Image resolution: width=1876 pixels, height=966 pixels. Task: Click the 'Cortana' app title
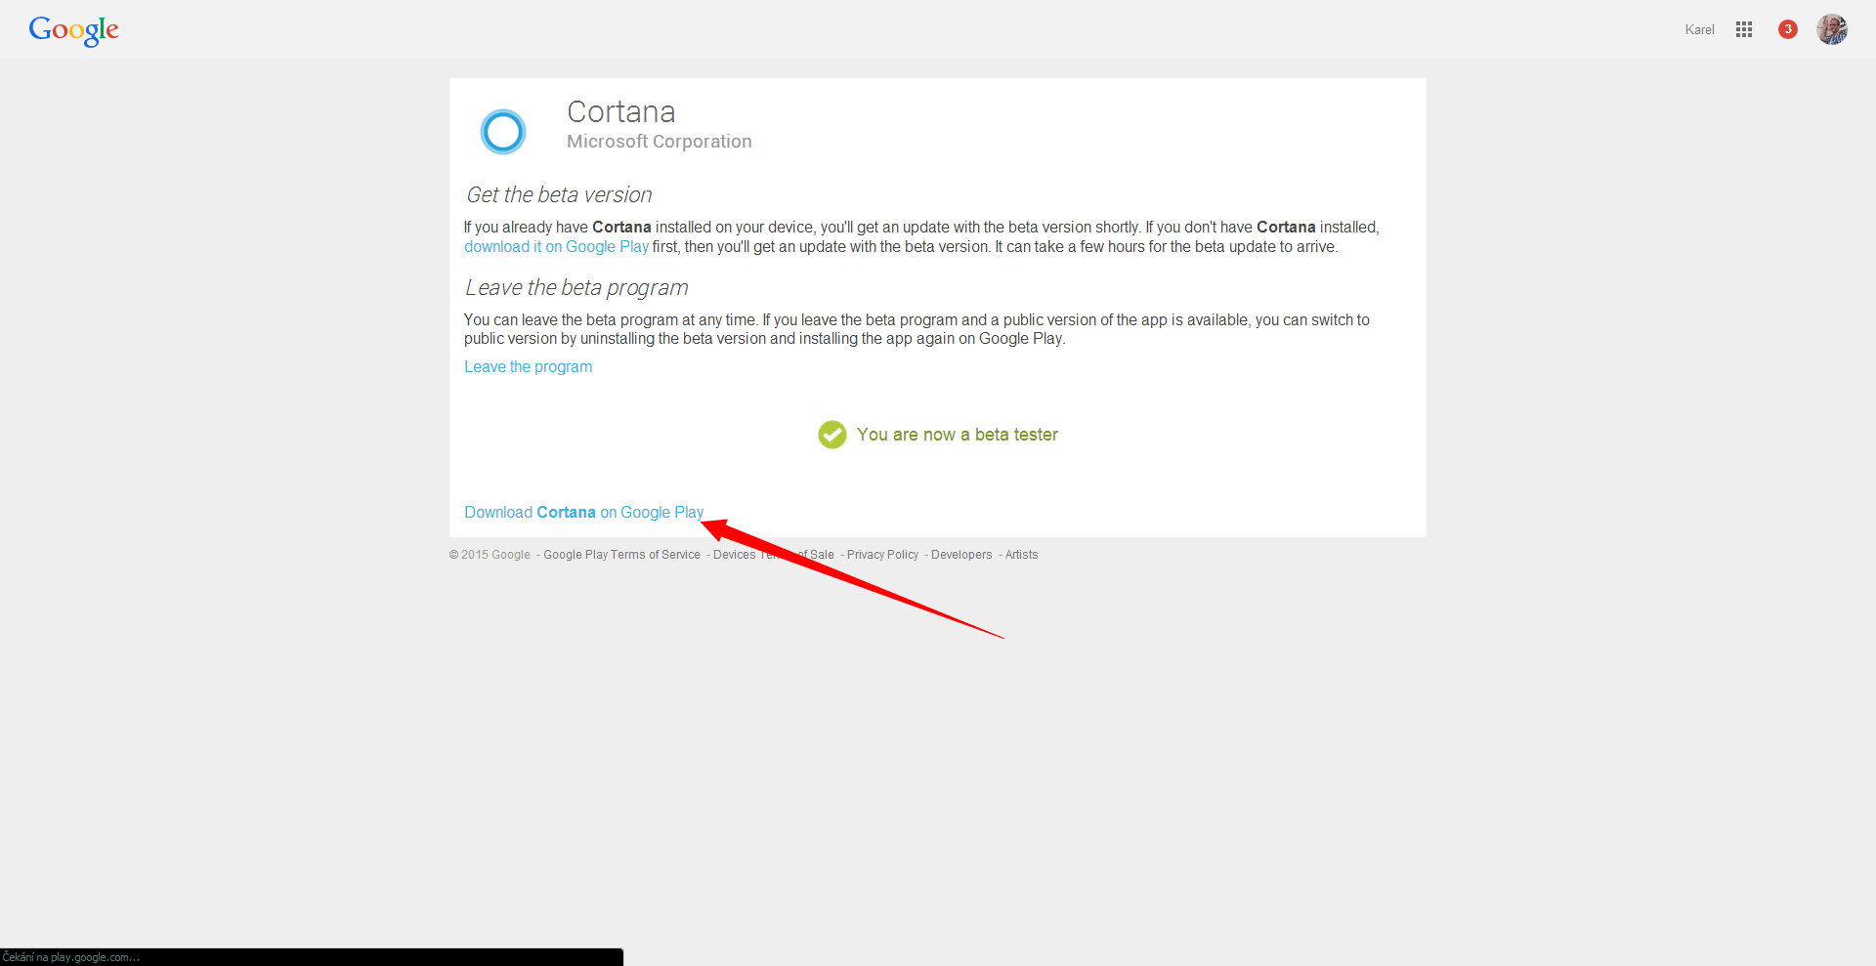[621, 112]
